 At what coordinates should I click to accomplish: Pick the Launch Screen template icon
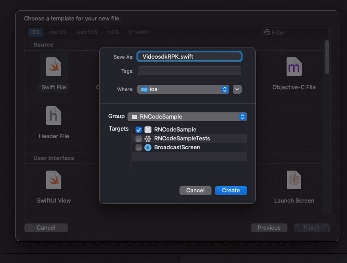294,180
